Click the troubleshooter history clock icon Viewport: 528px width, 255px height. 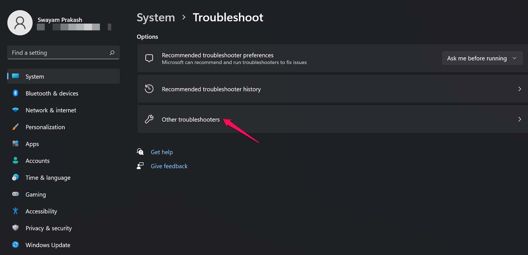pos(149,89)
